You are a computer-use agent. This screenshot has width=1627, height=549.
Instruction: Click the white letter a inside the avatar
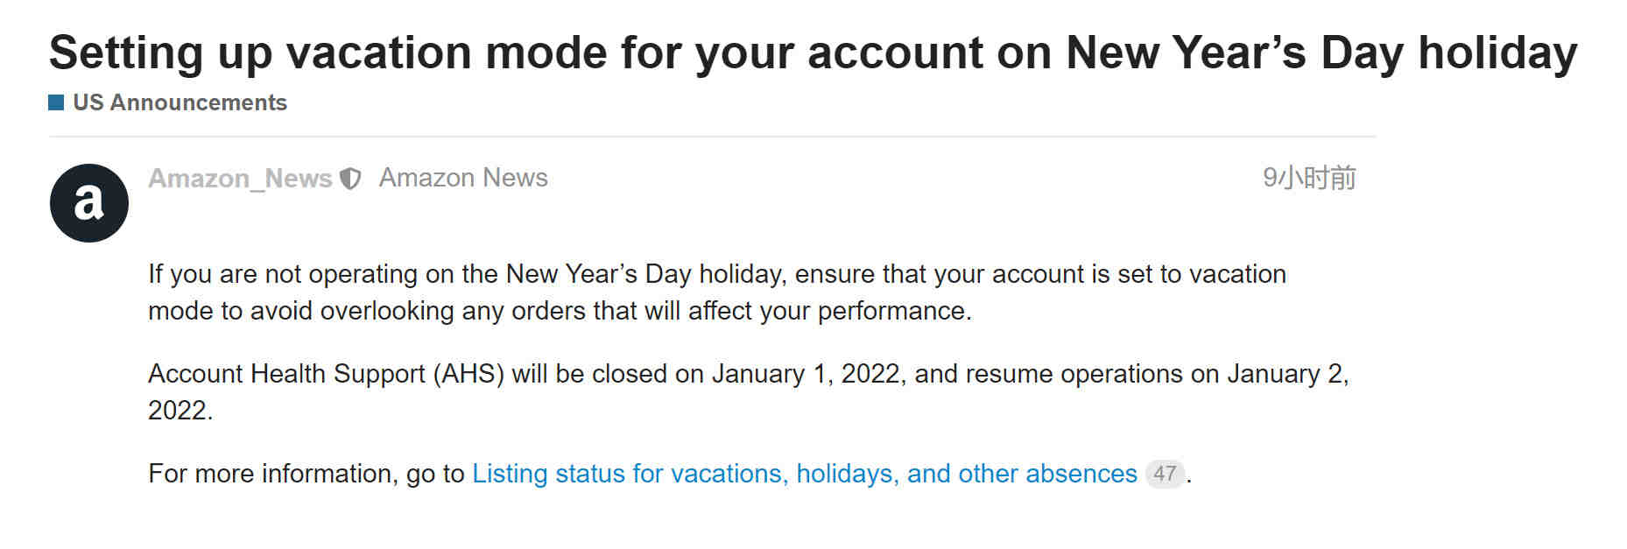coord(89,203)
